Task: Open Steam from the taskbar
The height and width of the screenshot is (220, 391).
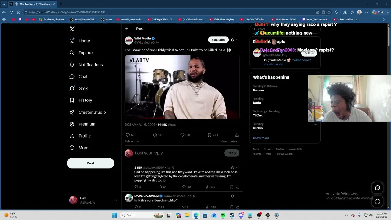Action: pos(232,215)
